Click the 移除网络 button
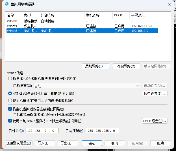This screenshot has width=176, height=151. point(126,66)
